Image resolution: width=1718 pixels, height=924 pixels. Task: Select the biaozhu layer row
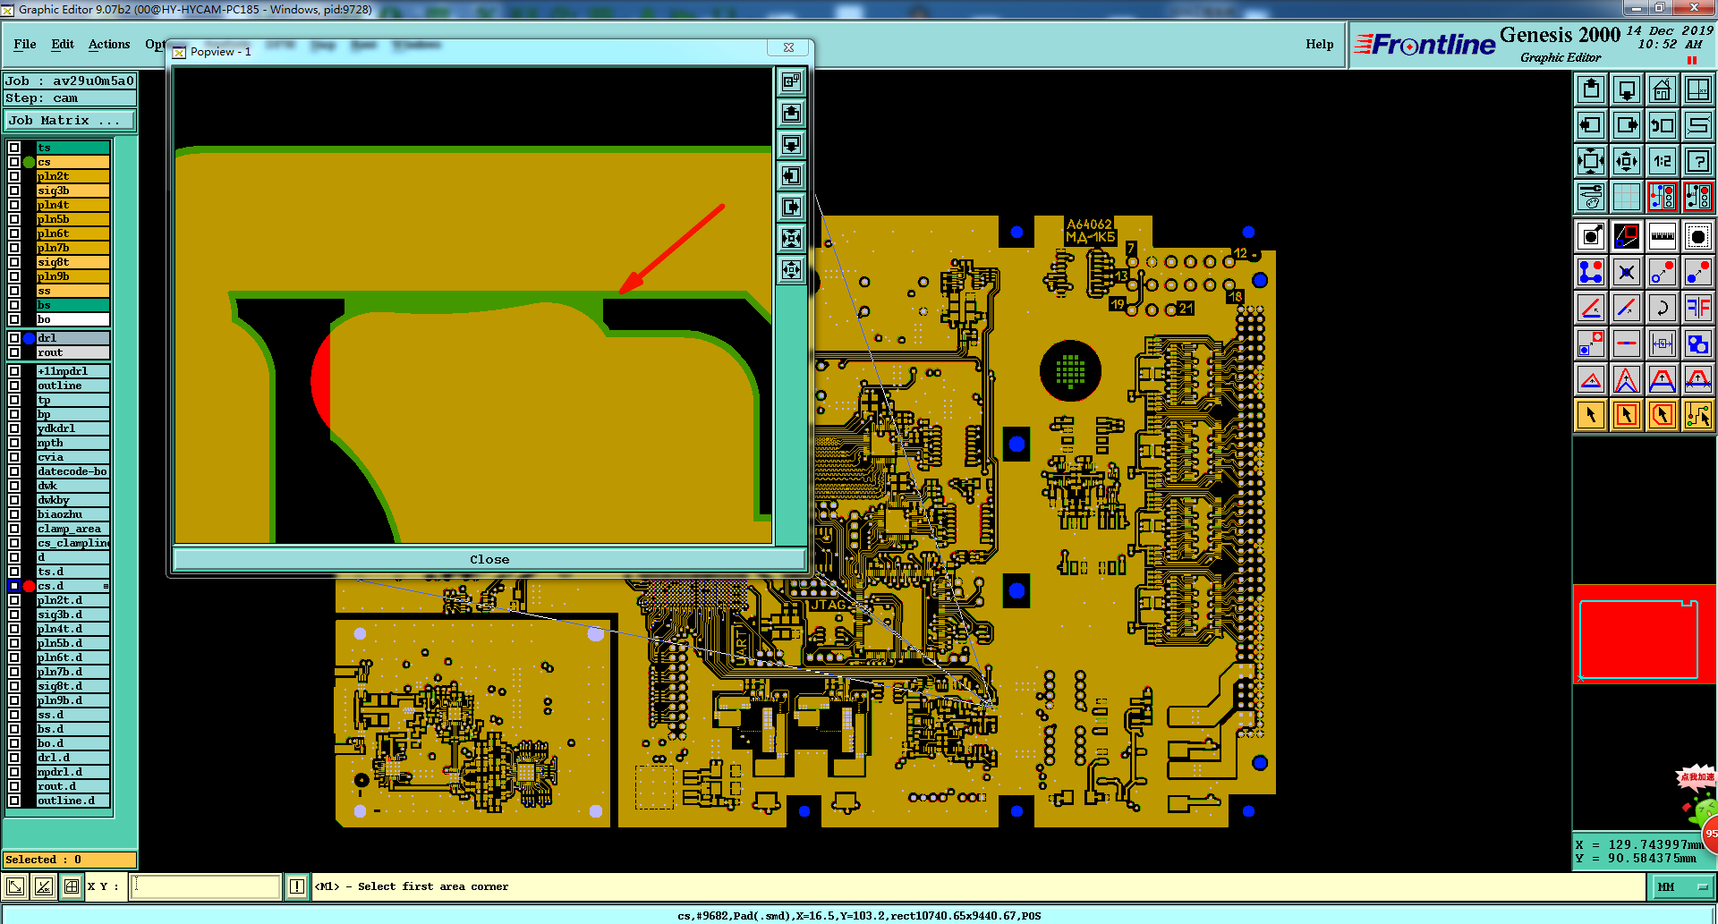tap(73, 514)
